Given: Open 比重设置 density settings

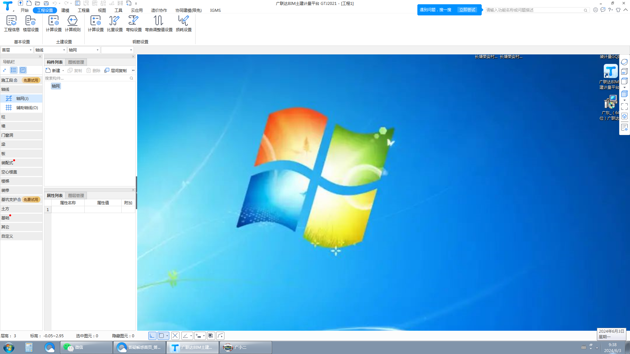Looking at the screenshot, I should (115, 24).
